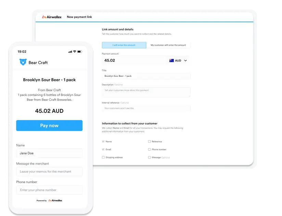
Task: Click the Title field with Brooklyn Sour Beer
Action: 146,76
